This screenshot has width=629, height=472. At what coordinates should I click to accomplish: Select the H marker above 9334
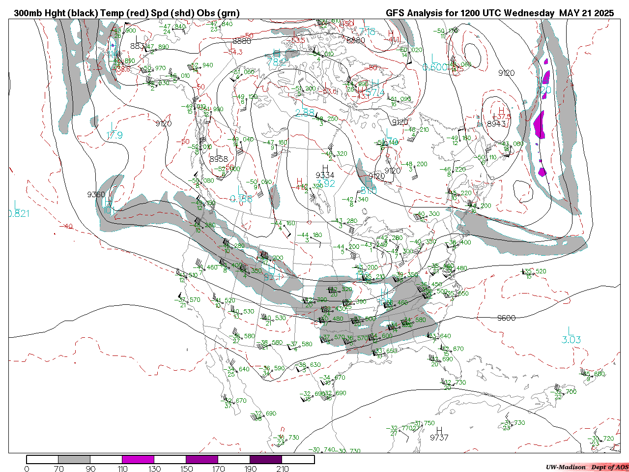[x=325, y=168]
